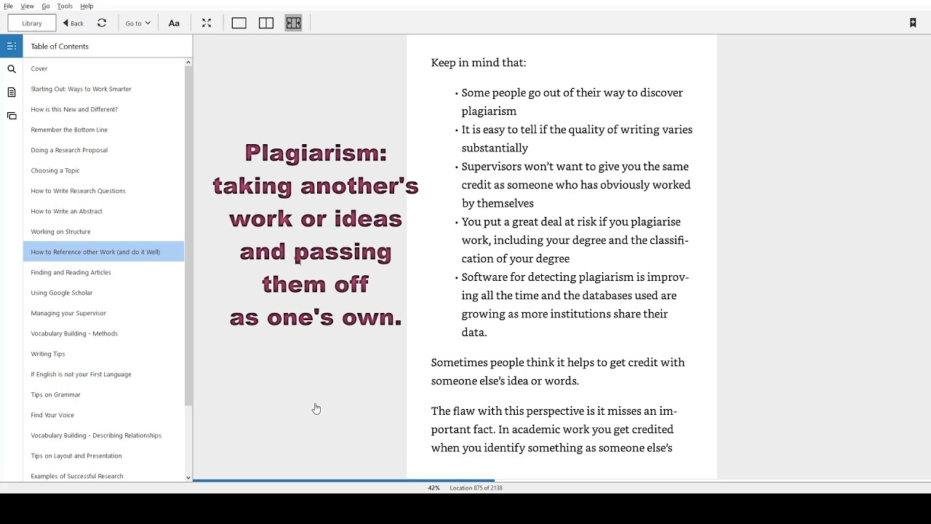Switch to single column view

(239, 23)
